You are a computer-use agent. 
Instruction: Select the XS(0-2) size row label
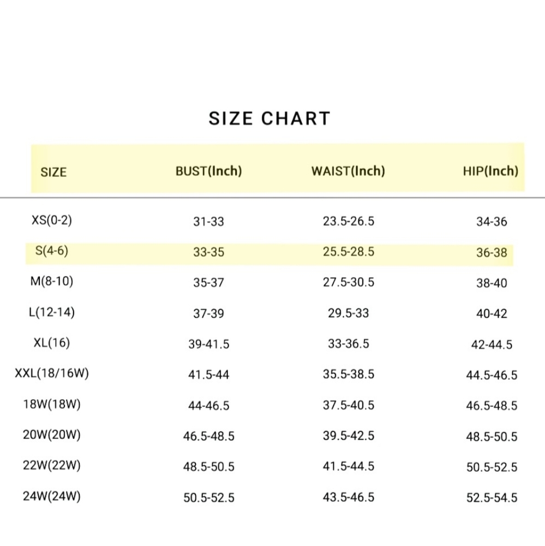click(x=52, y=220)
